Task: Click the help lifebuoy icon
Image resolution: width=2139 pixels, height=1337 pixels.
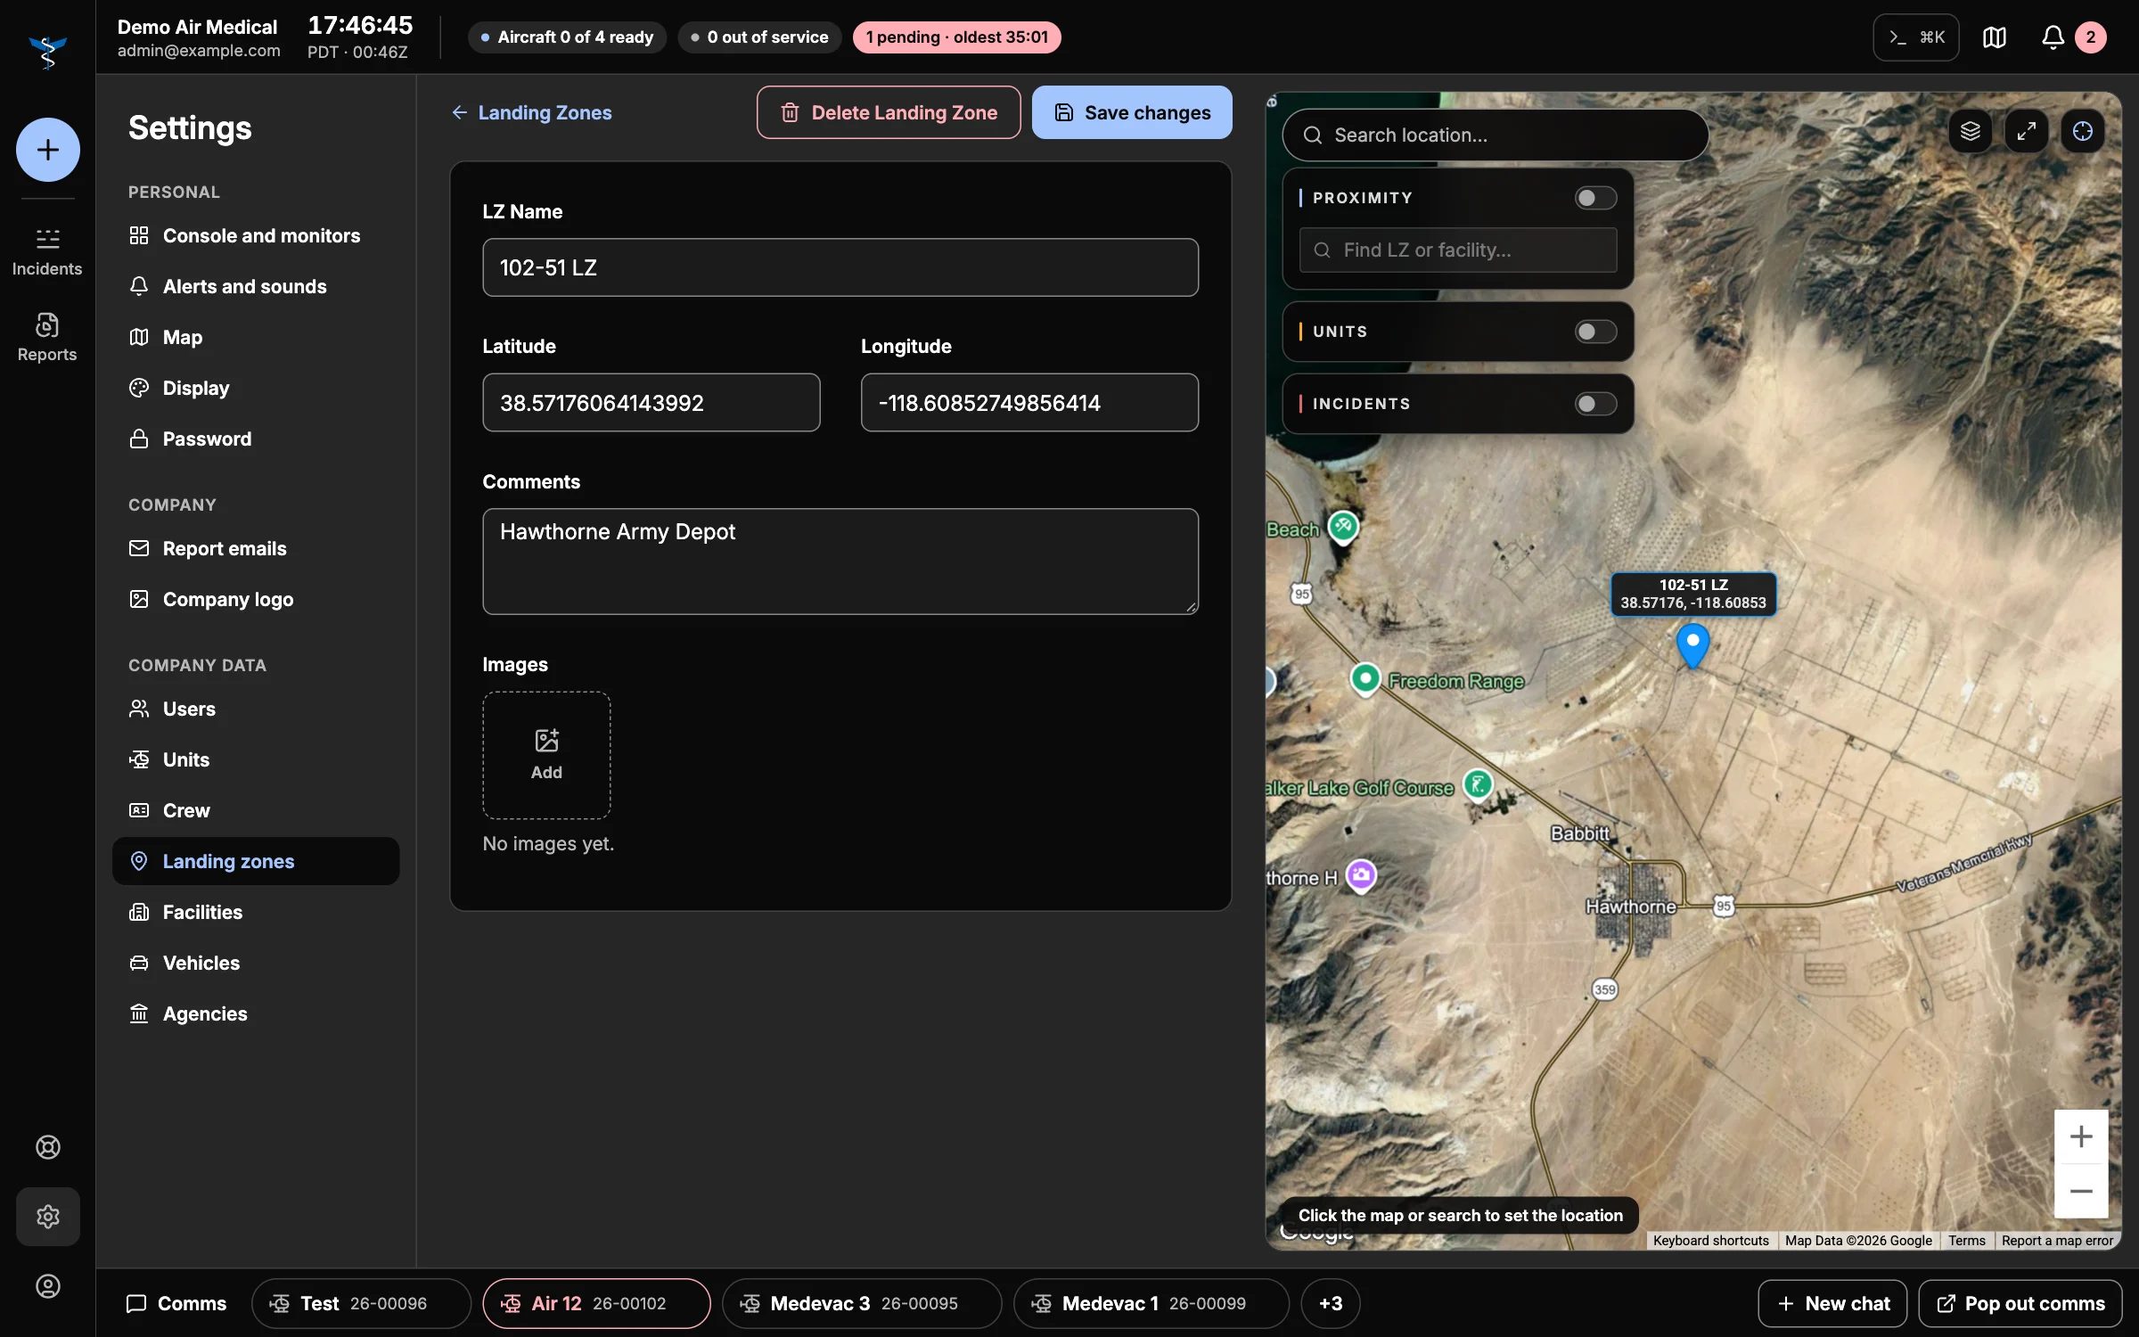Action: tap(47, 1147)
